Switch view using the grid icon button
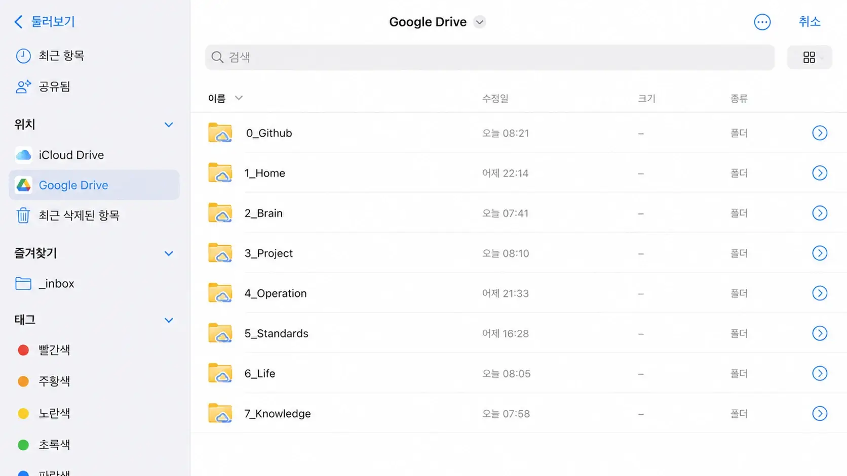 point(809,57)
